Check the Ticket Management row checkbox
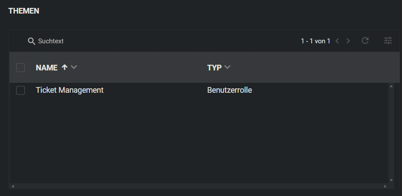This screenshot has width=402, height=196. coord(21,90)
